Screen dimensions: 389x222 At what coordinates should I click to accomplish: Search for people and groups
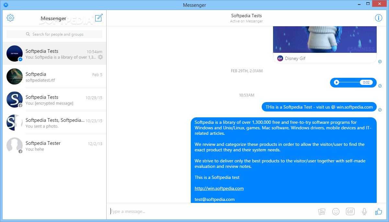(x=54, y=34)
